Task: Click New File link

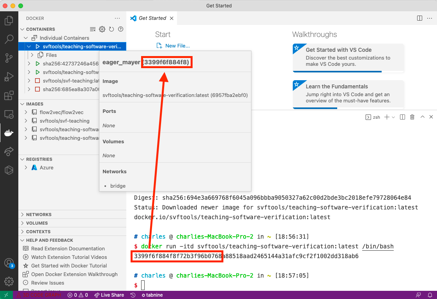Action: tap(173, 46)
